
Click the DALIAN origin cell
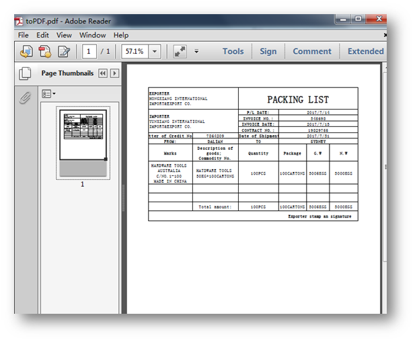(215, 142)
